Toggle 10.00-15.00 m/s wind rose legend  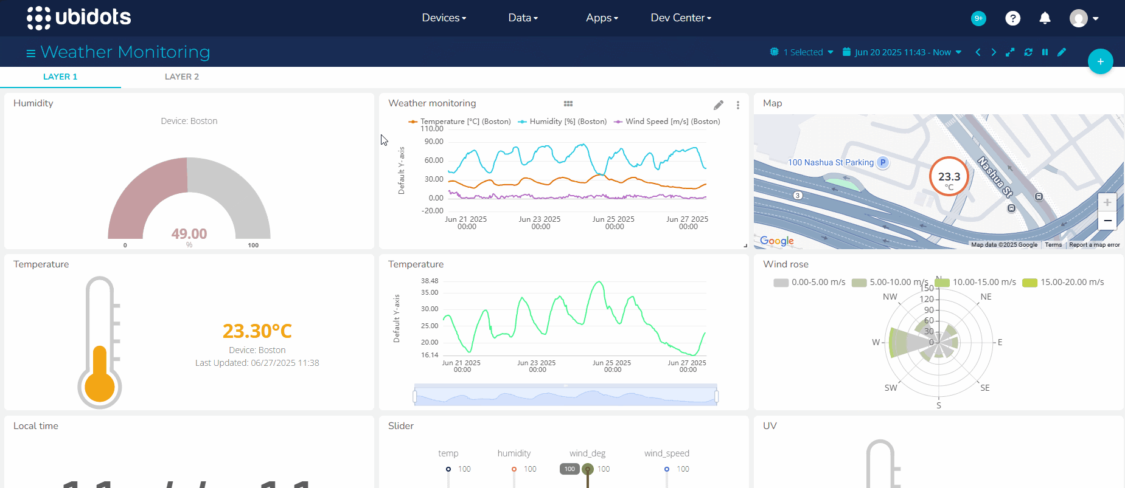(975, 282)
